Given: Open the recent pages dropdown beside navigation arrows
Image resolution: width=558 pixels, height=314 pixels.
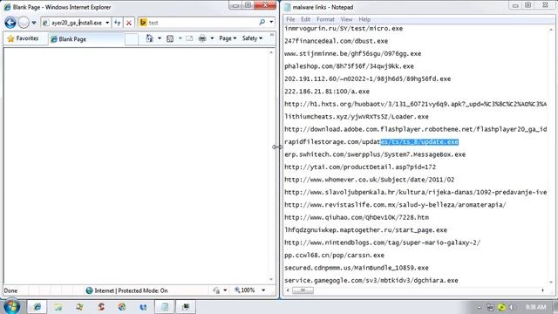Looking at the screenshot, I should coord(34,23).
